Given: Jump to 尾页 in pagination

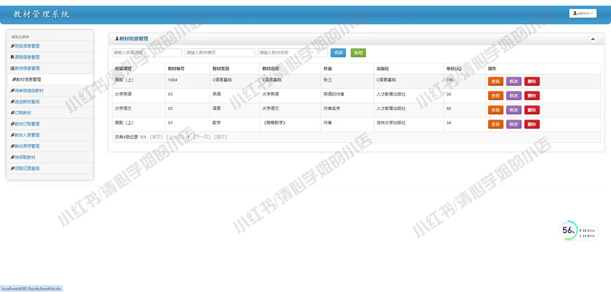Looking at the screenshot, I should click(220, 137).
